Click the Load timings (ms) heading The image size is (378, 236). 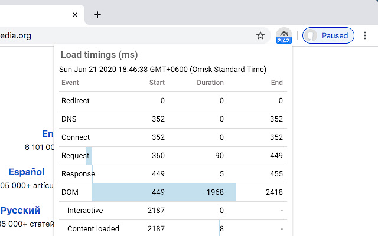99,55
